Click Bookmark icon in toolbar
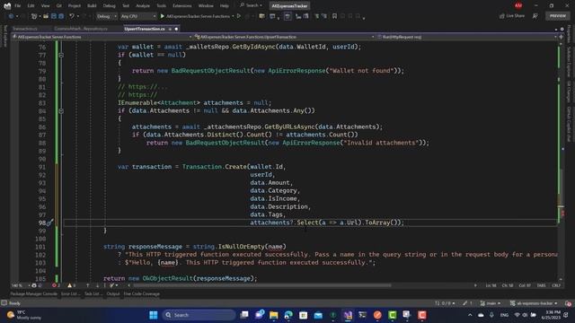The width and height of the screenshot is (575, 323). (334, 16)
